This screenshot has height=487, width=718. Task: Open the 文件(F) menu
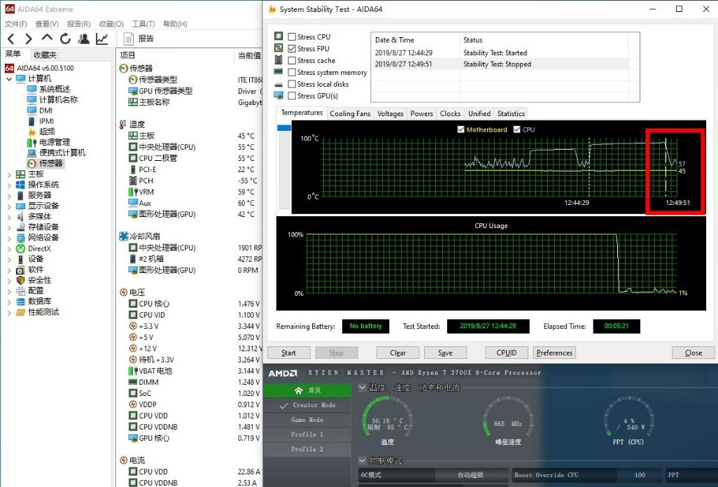(15, 24)
